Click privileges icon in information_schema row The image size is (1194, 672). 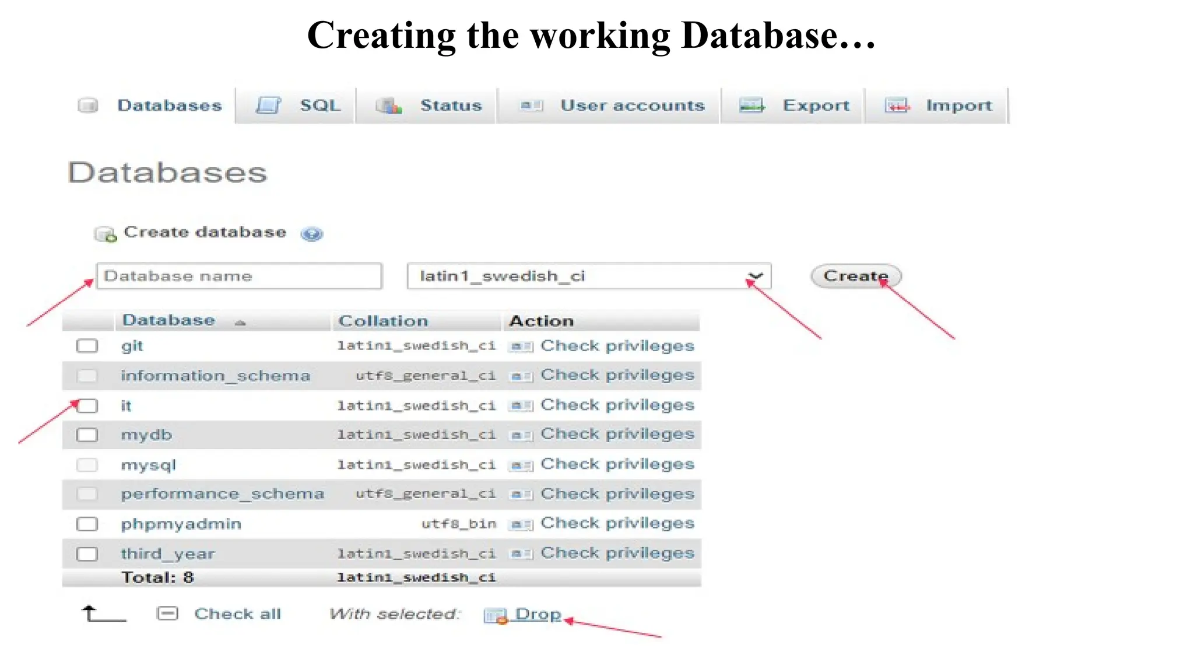(x=521, y=376)
